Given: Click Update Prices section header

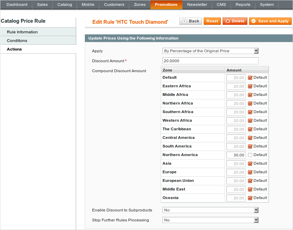Looking at the screenshot, I should coord(189,38).
